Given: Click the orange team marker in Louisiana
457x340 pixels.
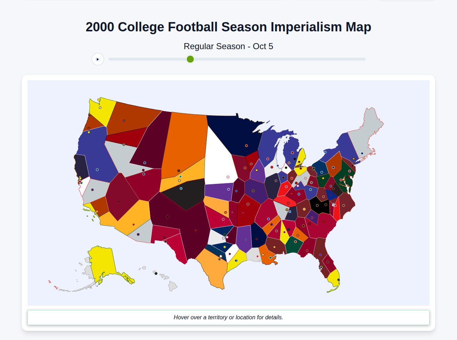Looking at the screenshot, I should [263, 254].
